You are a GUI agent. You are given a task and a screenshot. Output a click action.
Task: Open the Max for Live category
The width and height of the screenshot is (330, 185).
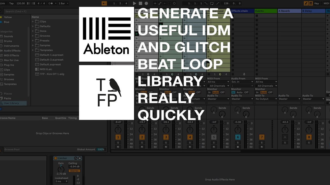(11, 60)
